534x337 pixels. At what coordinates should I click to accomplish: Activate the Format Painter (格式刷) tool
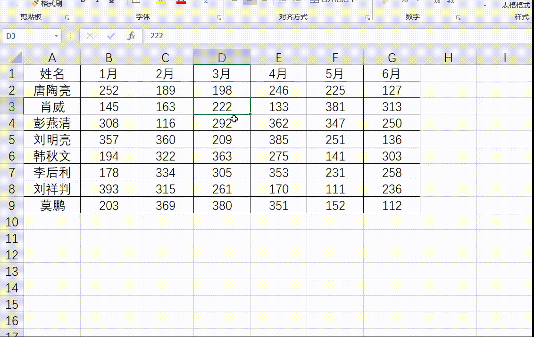[47, 3]
